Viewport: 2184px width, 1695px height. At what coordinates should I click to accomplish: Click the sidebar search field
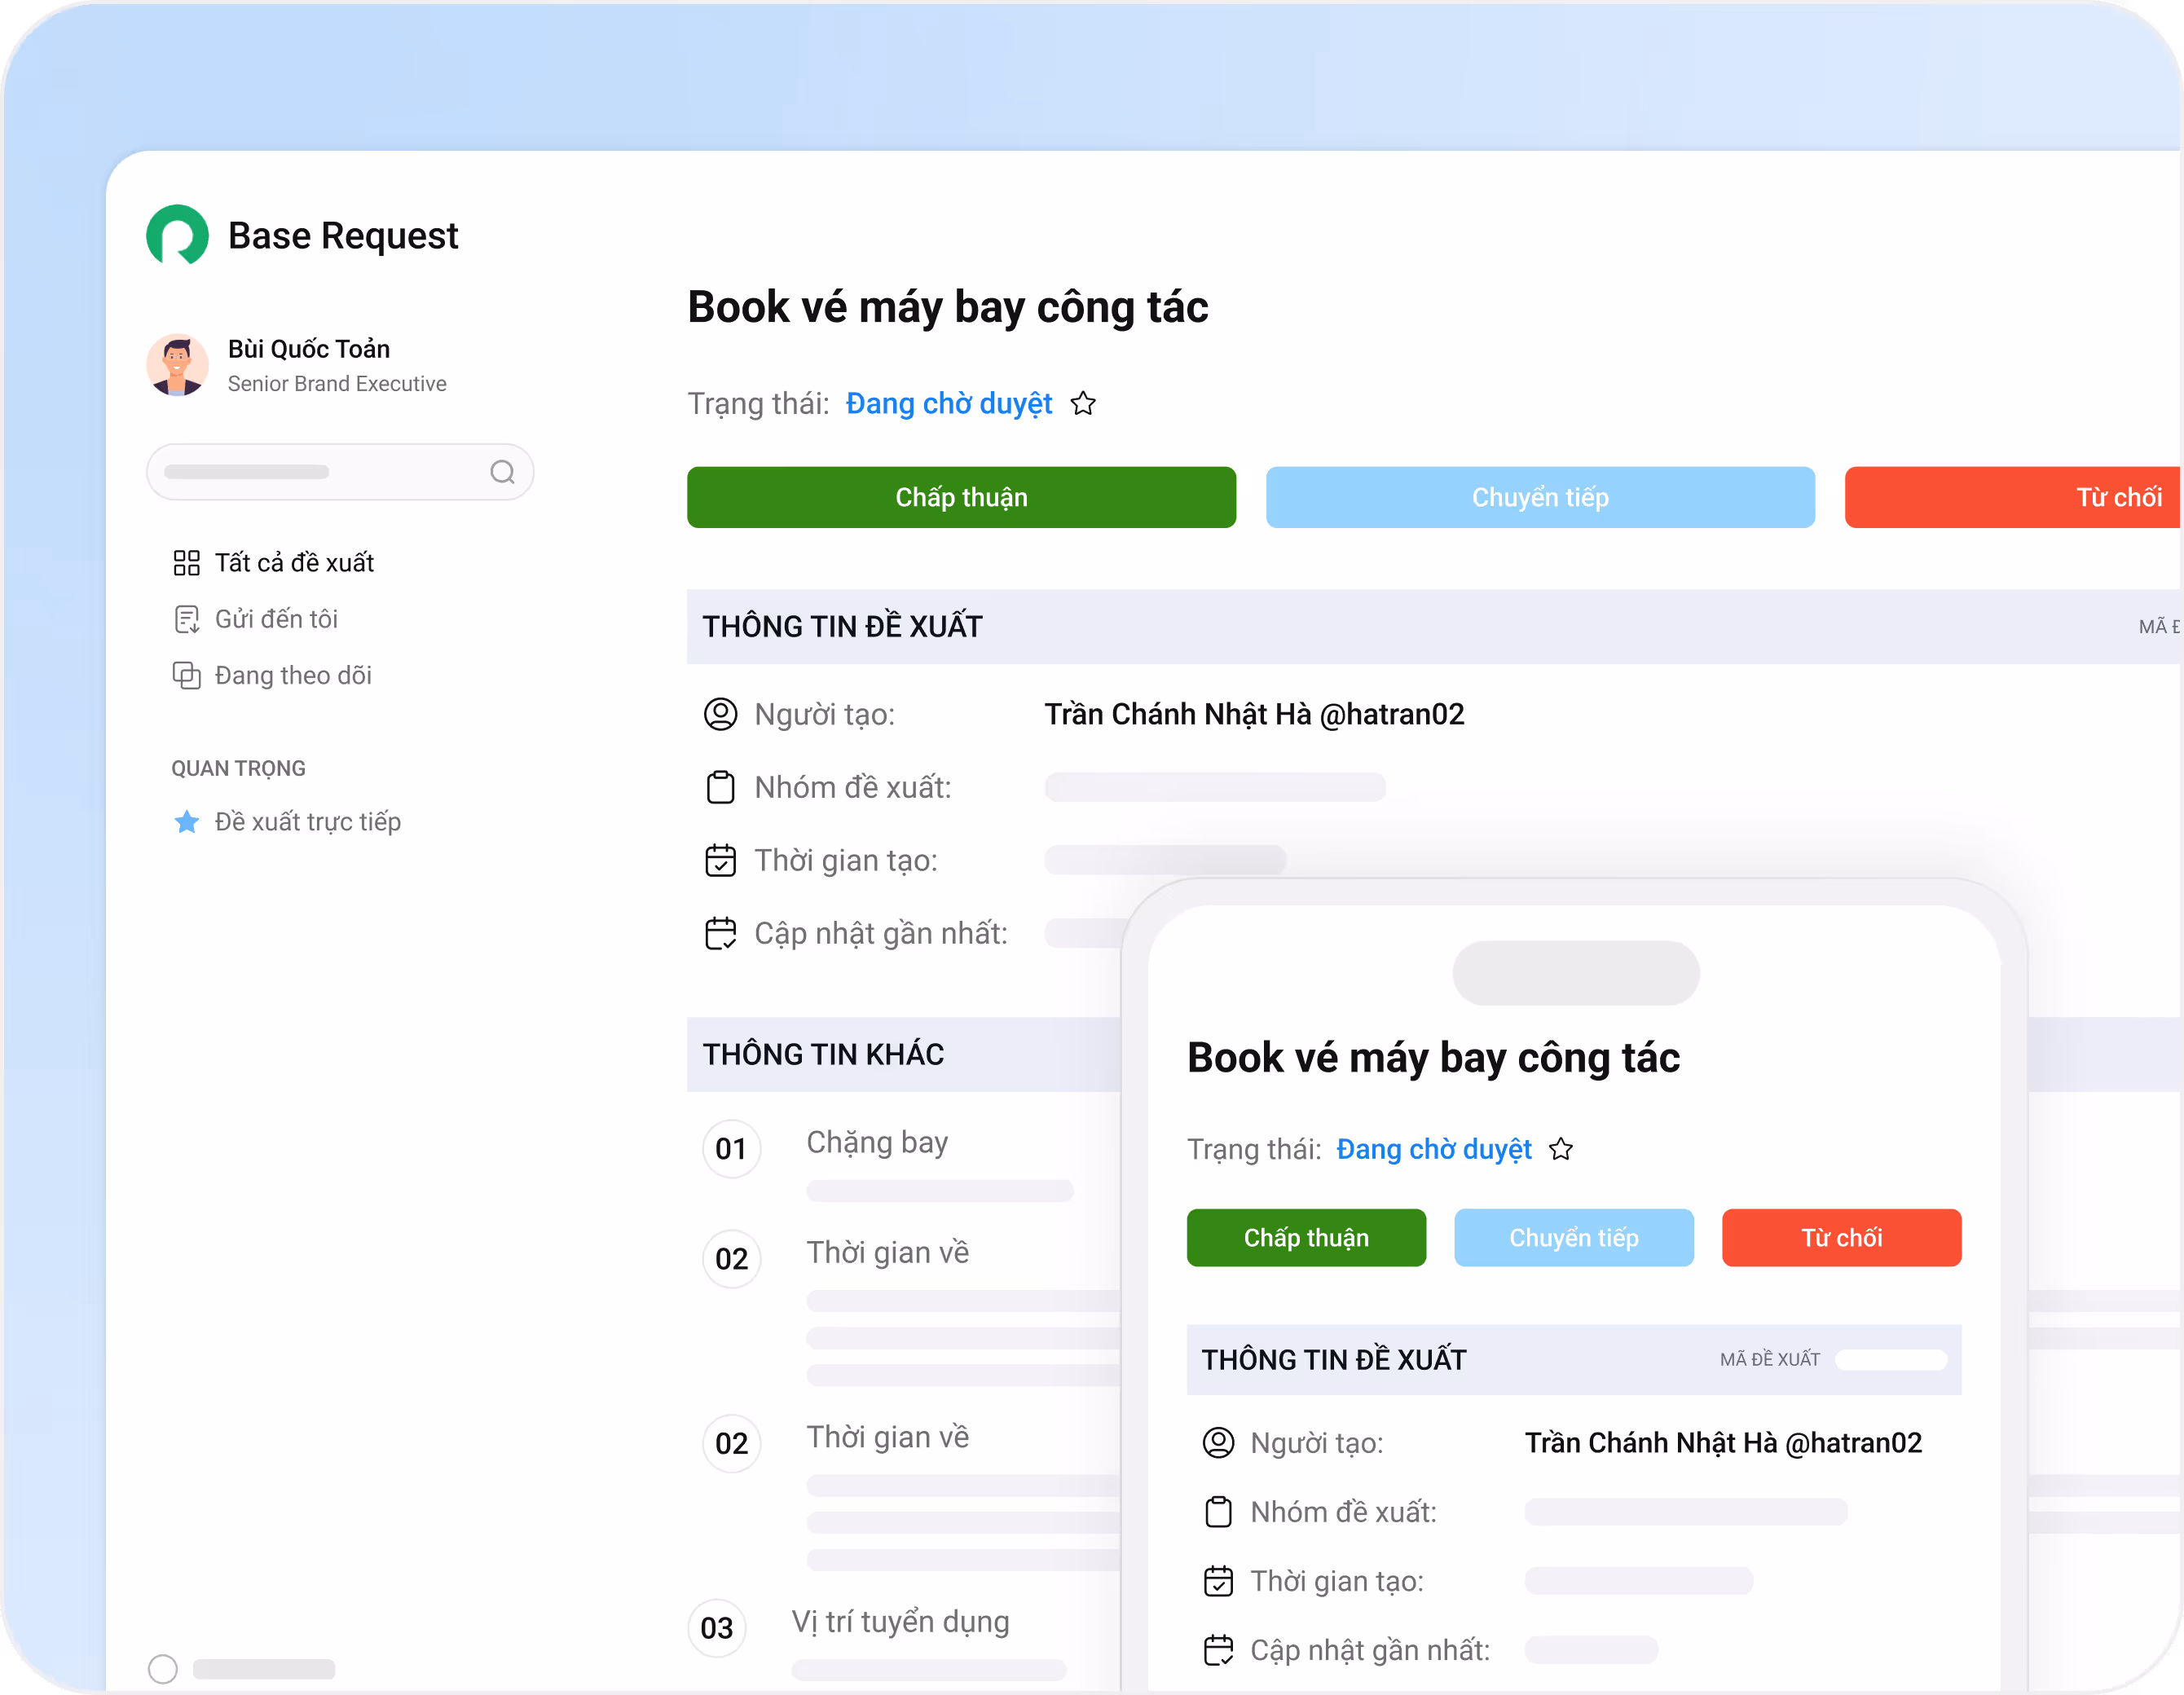[340, 472]
